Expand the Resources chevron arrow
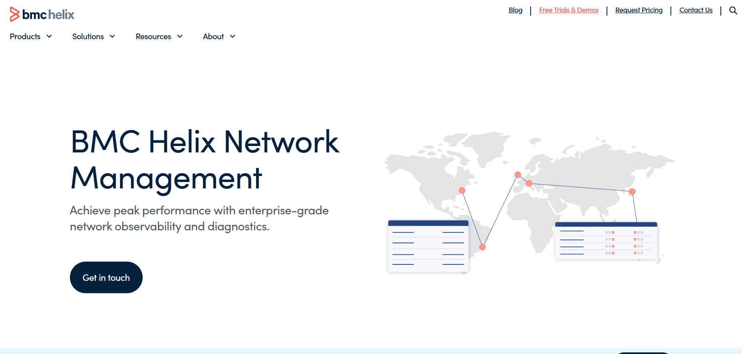Screen dimensions: 742x354 tap(180, 36)
